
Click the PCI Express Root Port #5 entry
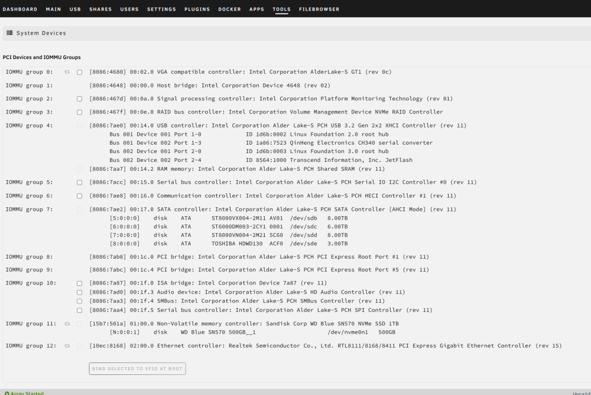(259, 270)
